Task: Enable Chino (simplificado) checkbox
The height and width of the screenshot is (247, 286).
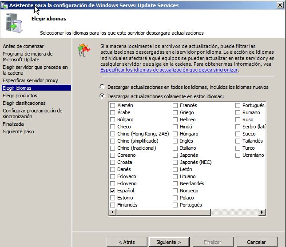Action: click(112, 141)
